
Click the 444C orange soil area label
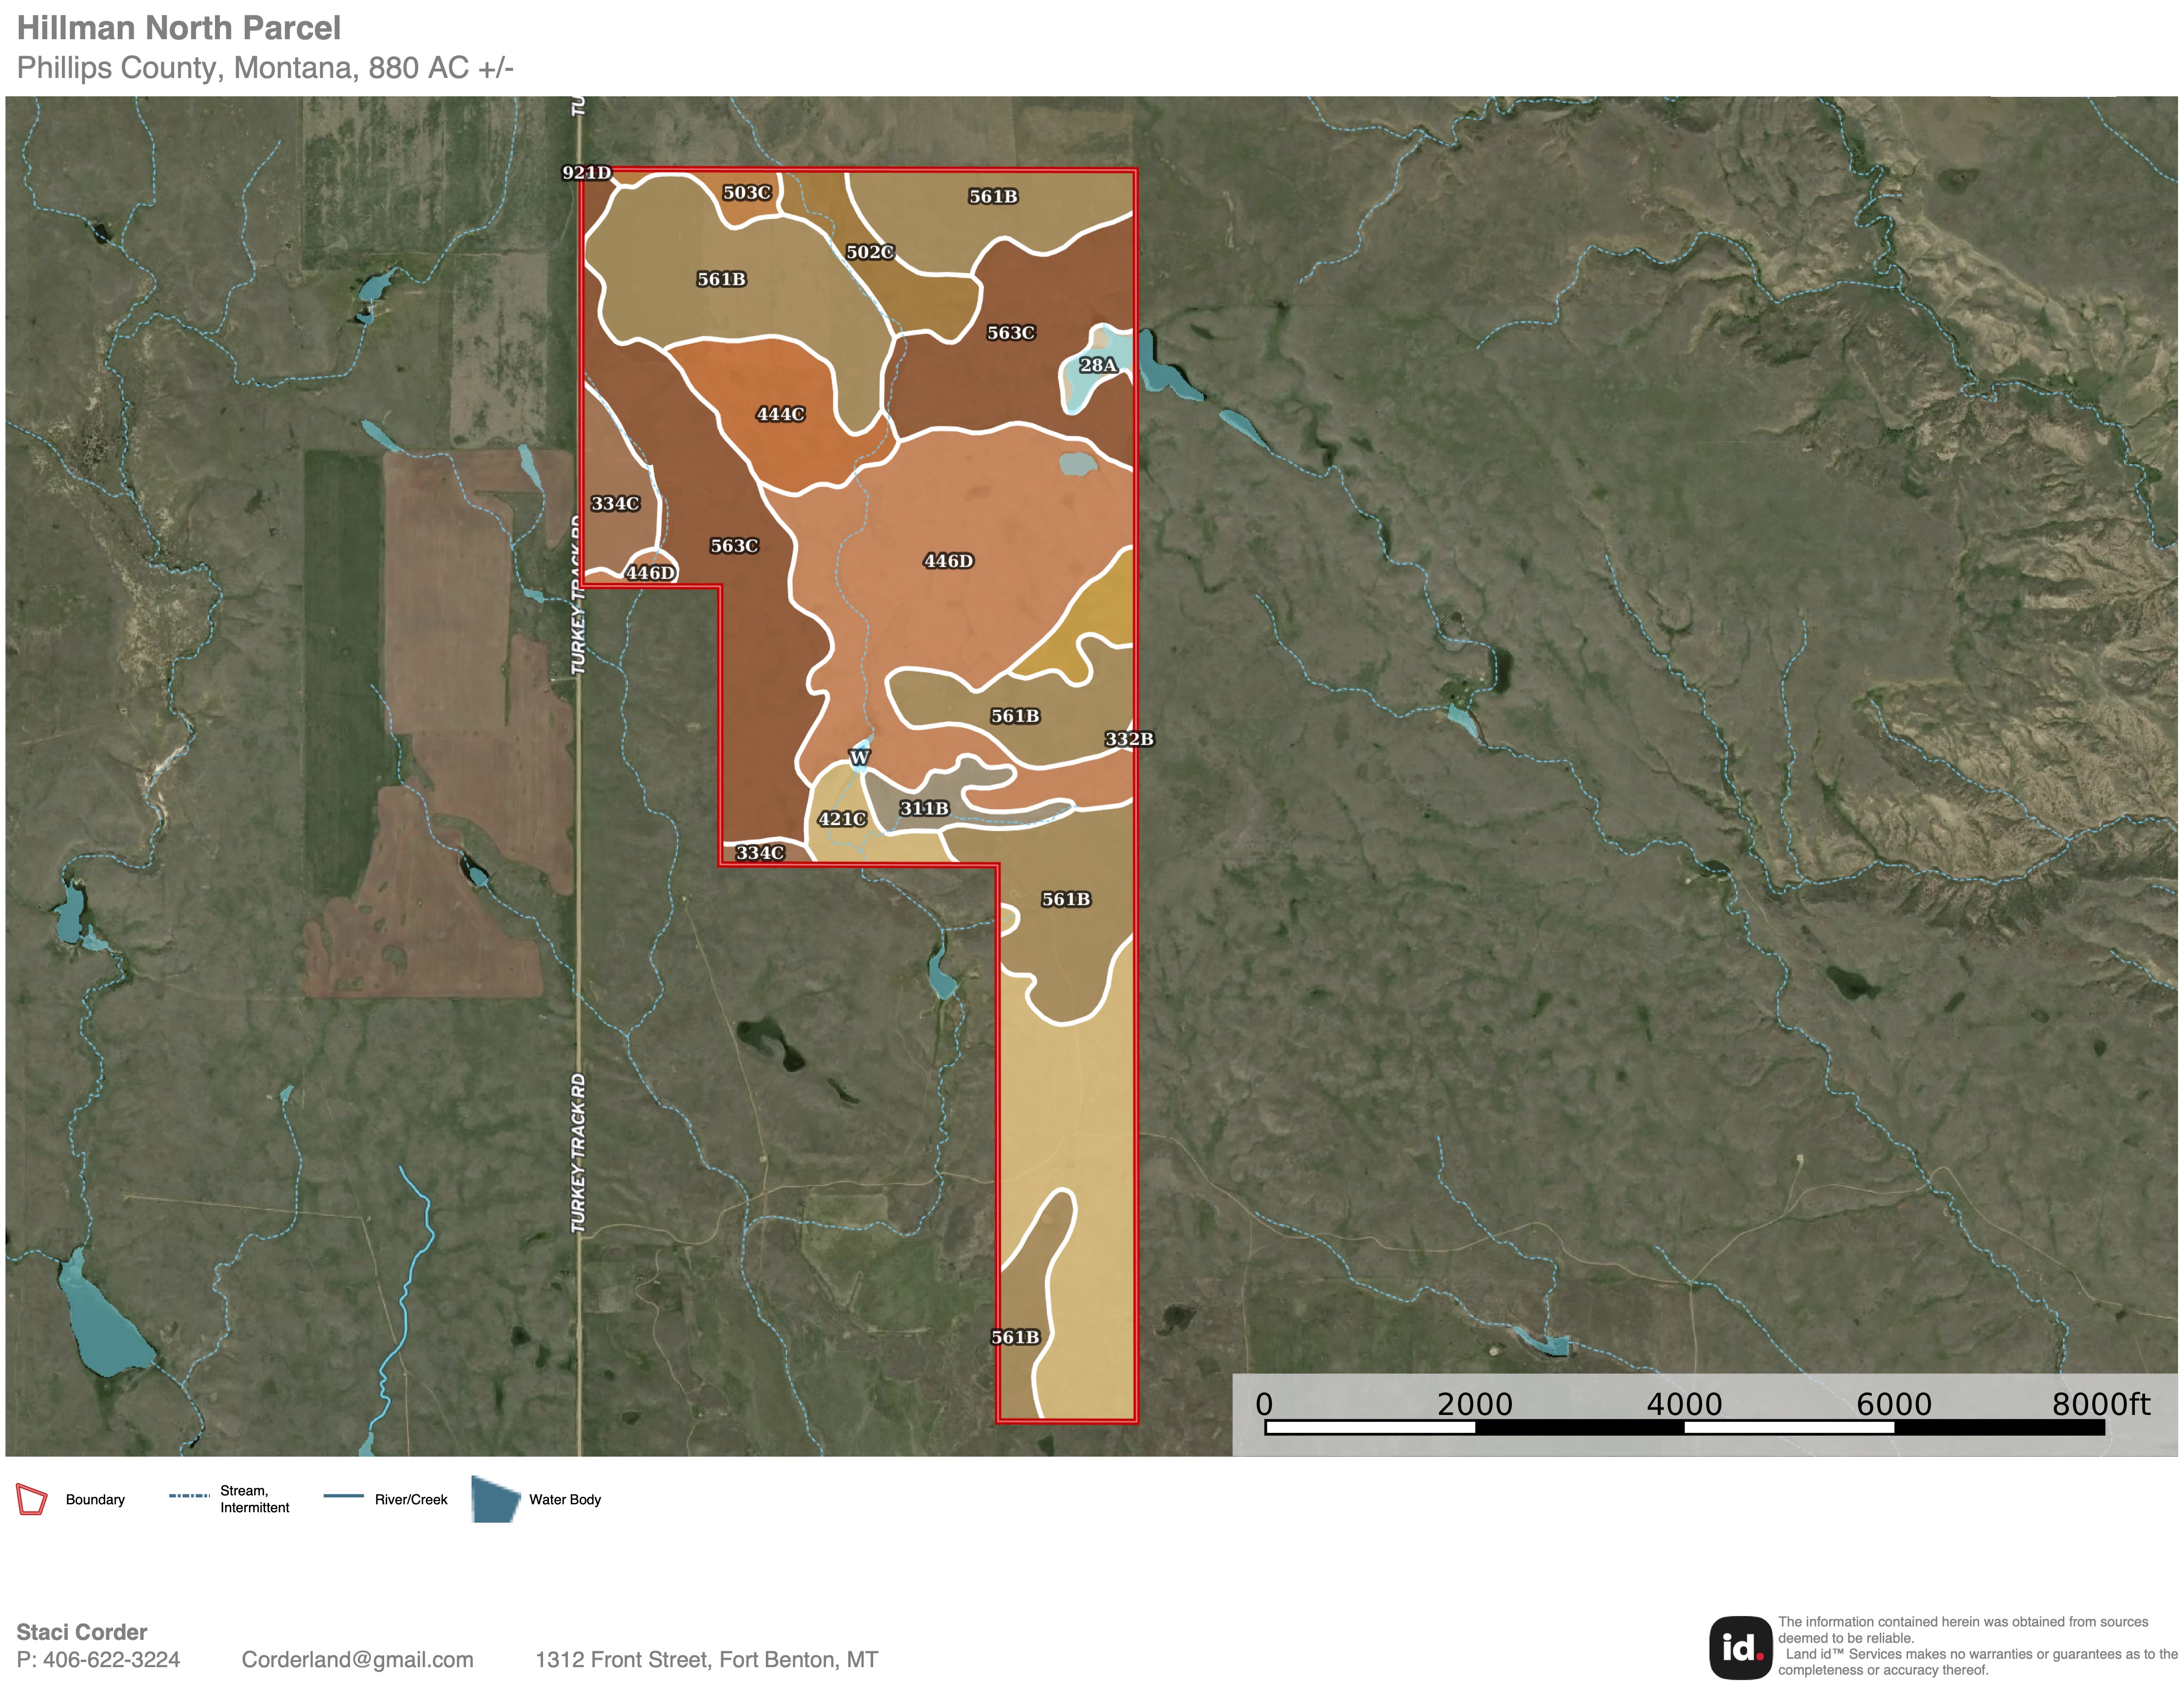point(780,414)
